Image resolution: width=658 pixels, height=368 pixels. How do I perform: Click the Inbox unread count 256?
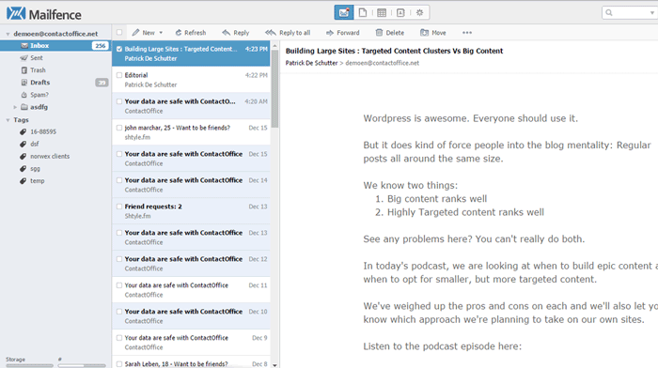coord(101,46)
